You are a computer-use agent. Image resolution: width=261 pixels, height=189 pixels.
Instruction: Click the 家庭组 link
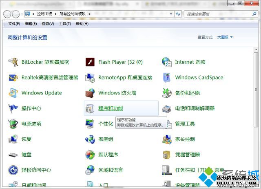coord(106,139)
